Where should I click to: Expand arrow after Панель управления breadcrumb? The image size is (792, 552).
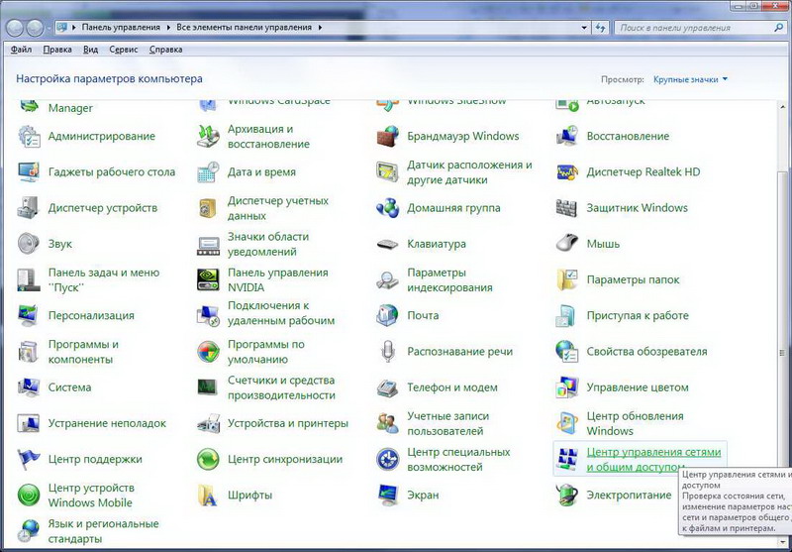[167, 28]
